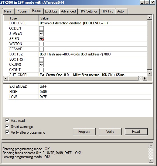Image resolution: width=157 pixels, height=166 pixels.
Task: Close the STK500 dialog
Action: [153, 2]
